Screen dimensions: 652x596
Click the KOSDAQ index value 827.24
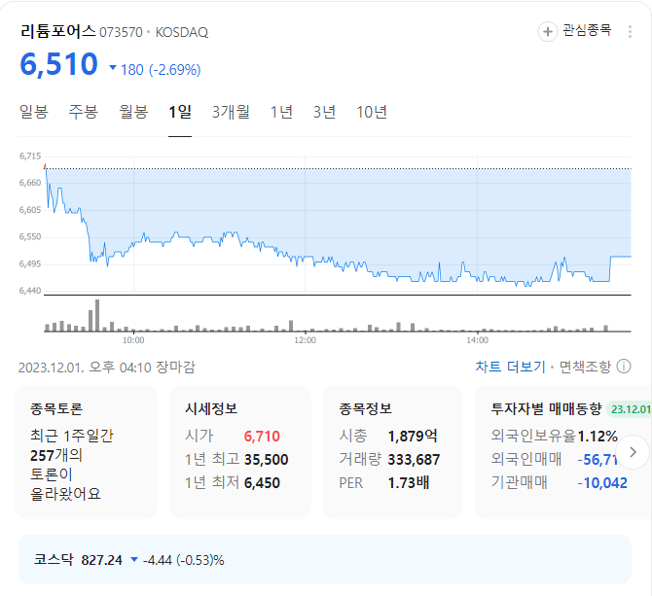pyautogui.click(x=101, y=560)
